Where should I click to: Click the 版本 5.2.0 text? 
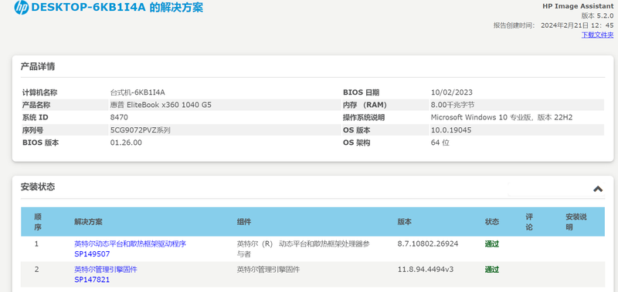597,15
